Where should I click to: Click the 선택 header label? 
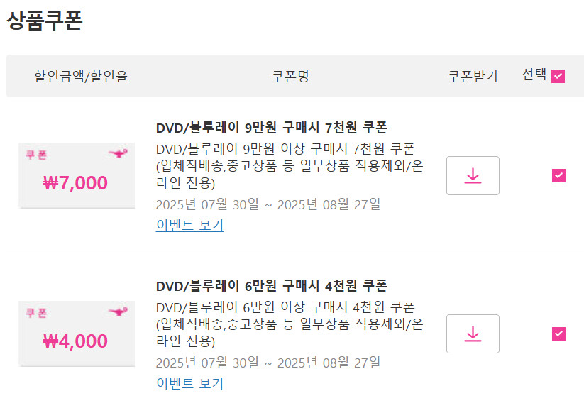click(534, 75)
